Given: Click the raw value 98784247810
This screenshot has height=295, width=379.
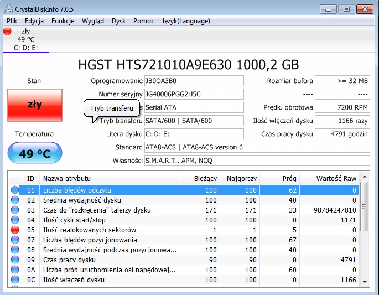Looking at the screenshot, I should tap(335, 210).
